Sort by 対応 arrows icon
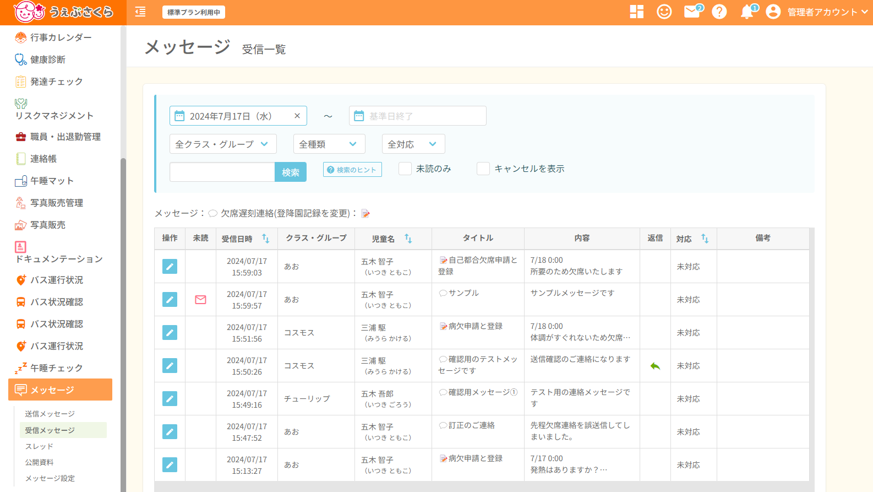873x492 pixels. tap(705, 239)
